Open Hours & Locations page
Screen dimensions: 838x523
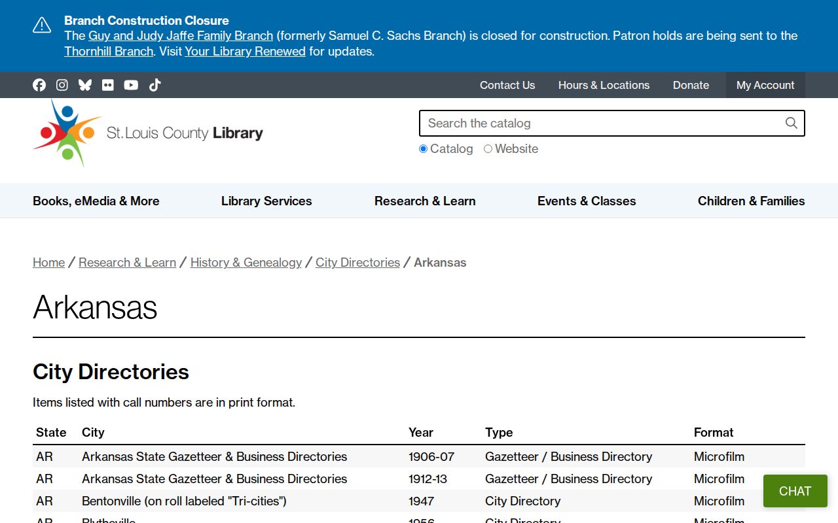point(604,85)
